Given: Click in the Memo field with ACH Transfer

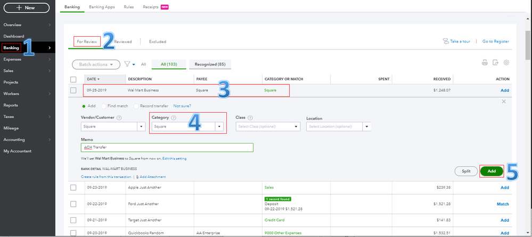Looking at the screenshot, I should tap(167, 148).
